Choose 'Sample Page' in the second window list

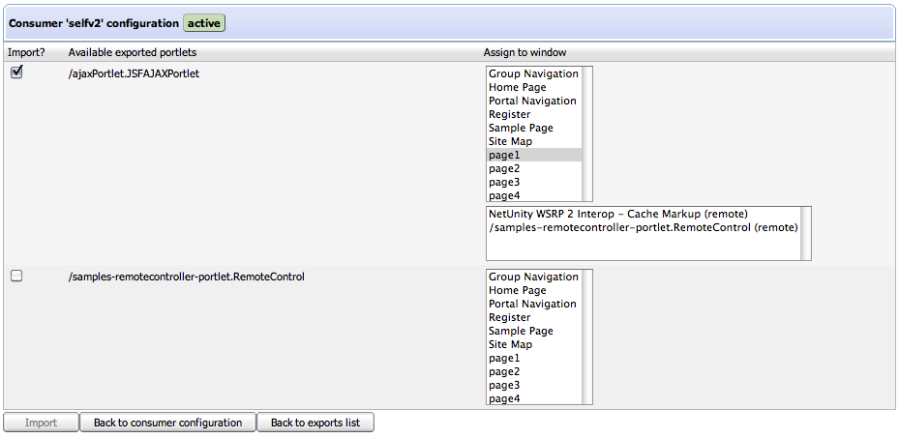(x=521, y=331)
